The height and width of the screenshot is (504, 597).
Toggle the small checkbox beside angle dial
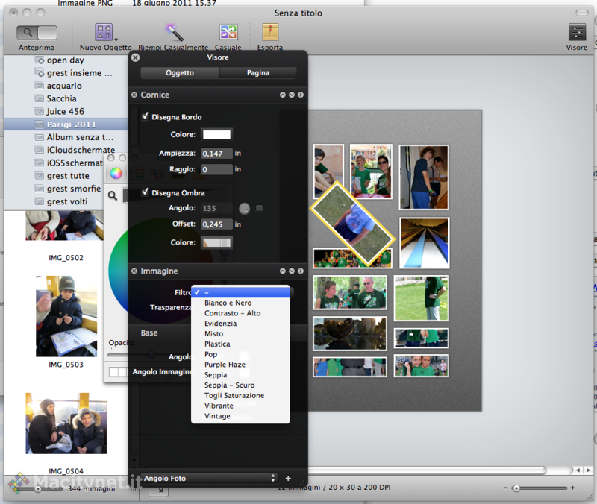(259, 208)
